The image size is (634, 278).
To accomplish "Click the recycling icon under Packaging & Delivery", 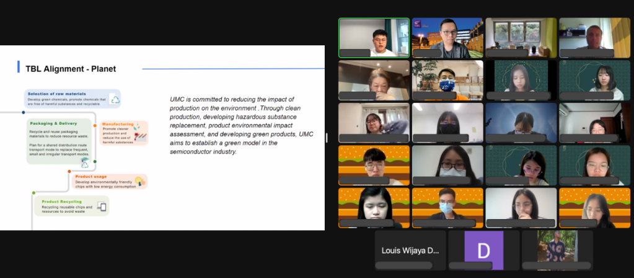I will pyautogui.click(x=85, y=163).
